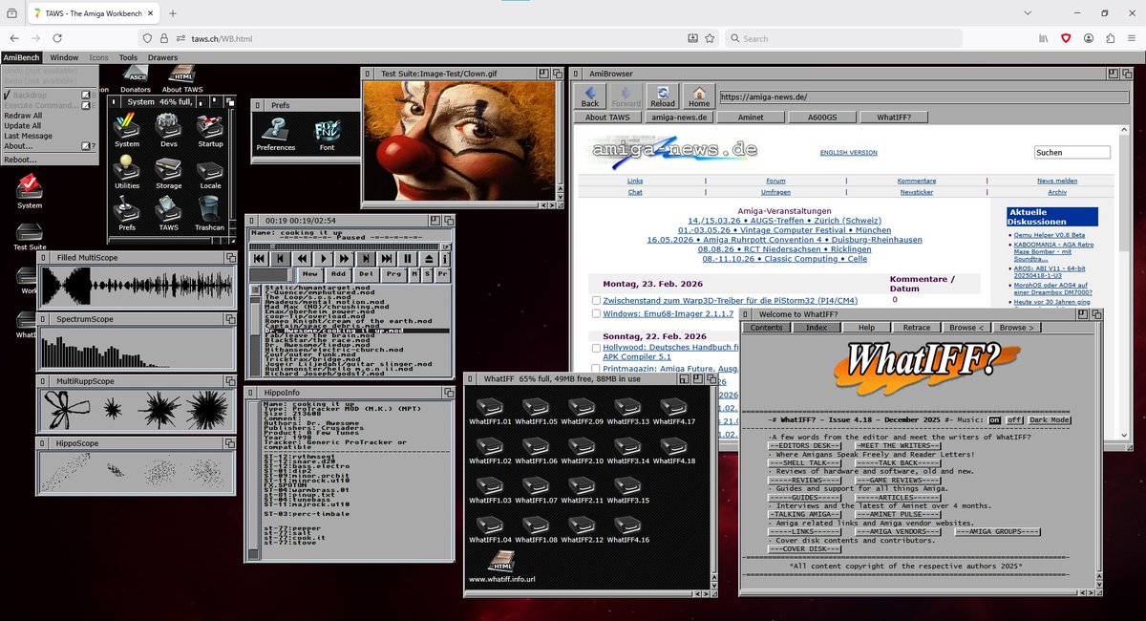This screenshot has width=1146, height=621.
Task: Click the Index button in WhatIFF guide
Action: (x=817, y=328)
